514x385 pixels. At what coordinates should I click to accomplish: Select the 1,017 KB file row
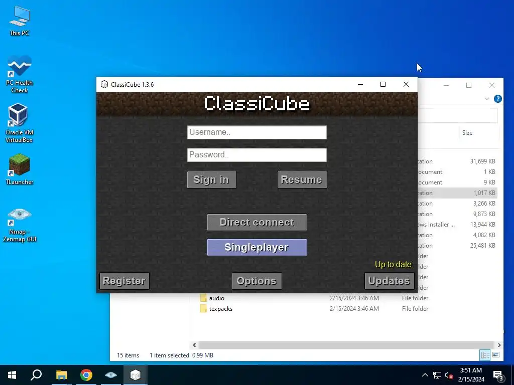[458, 193]
